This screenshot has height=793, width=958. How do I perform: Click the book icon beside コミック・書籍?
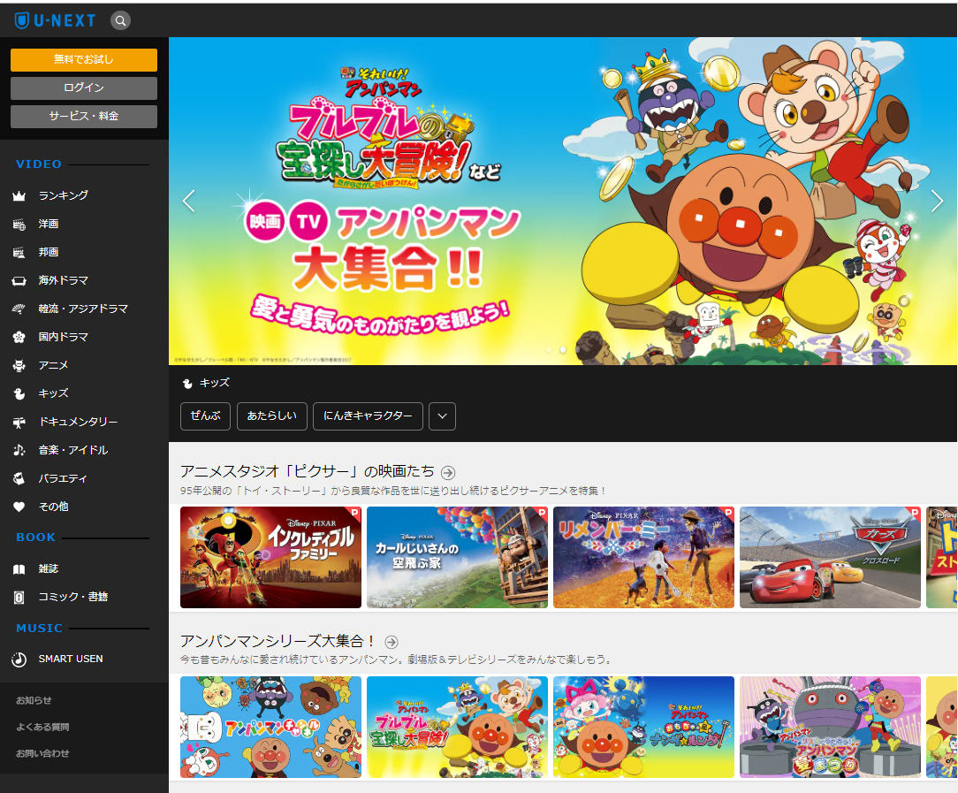pyautogui.click(x=19, y=598)
